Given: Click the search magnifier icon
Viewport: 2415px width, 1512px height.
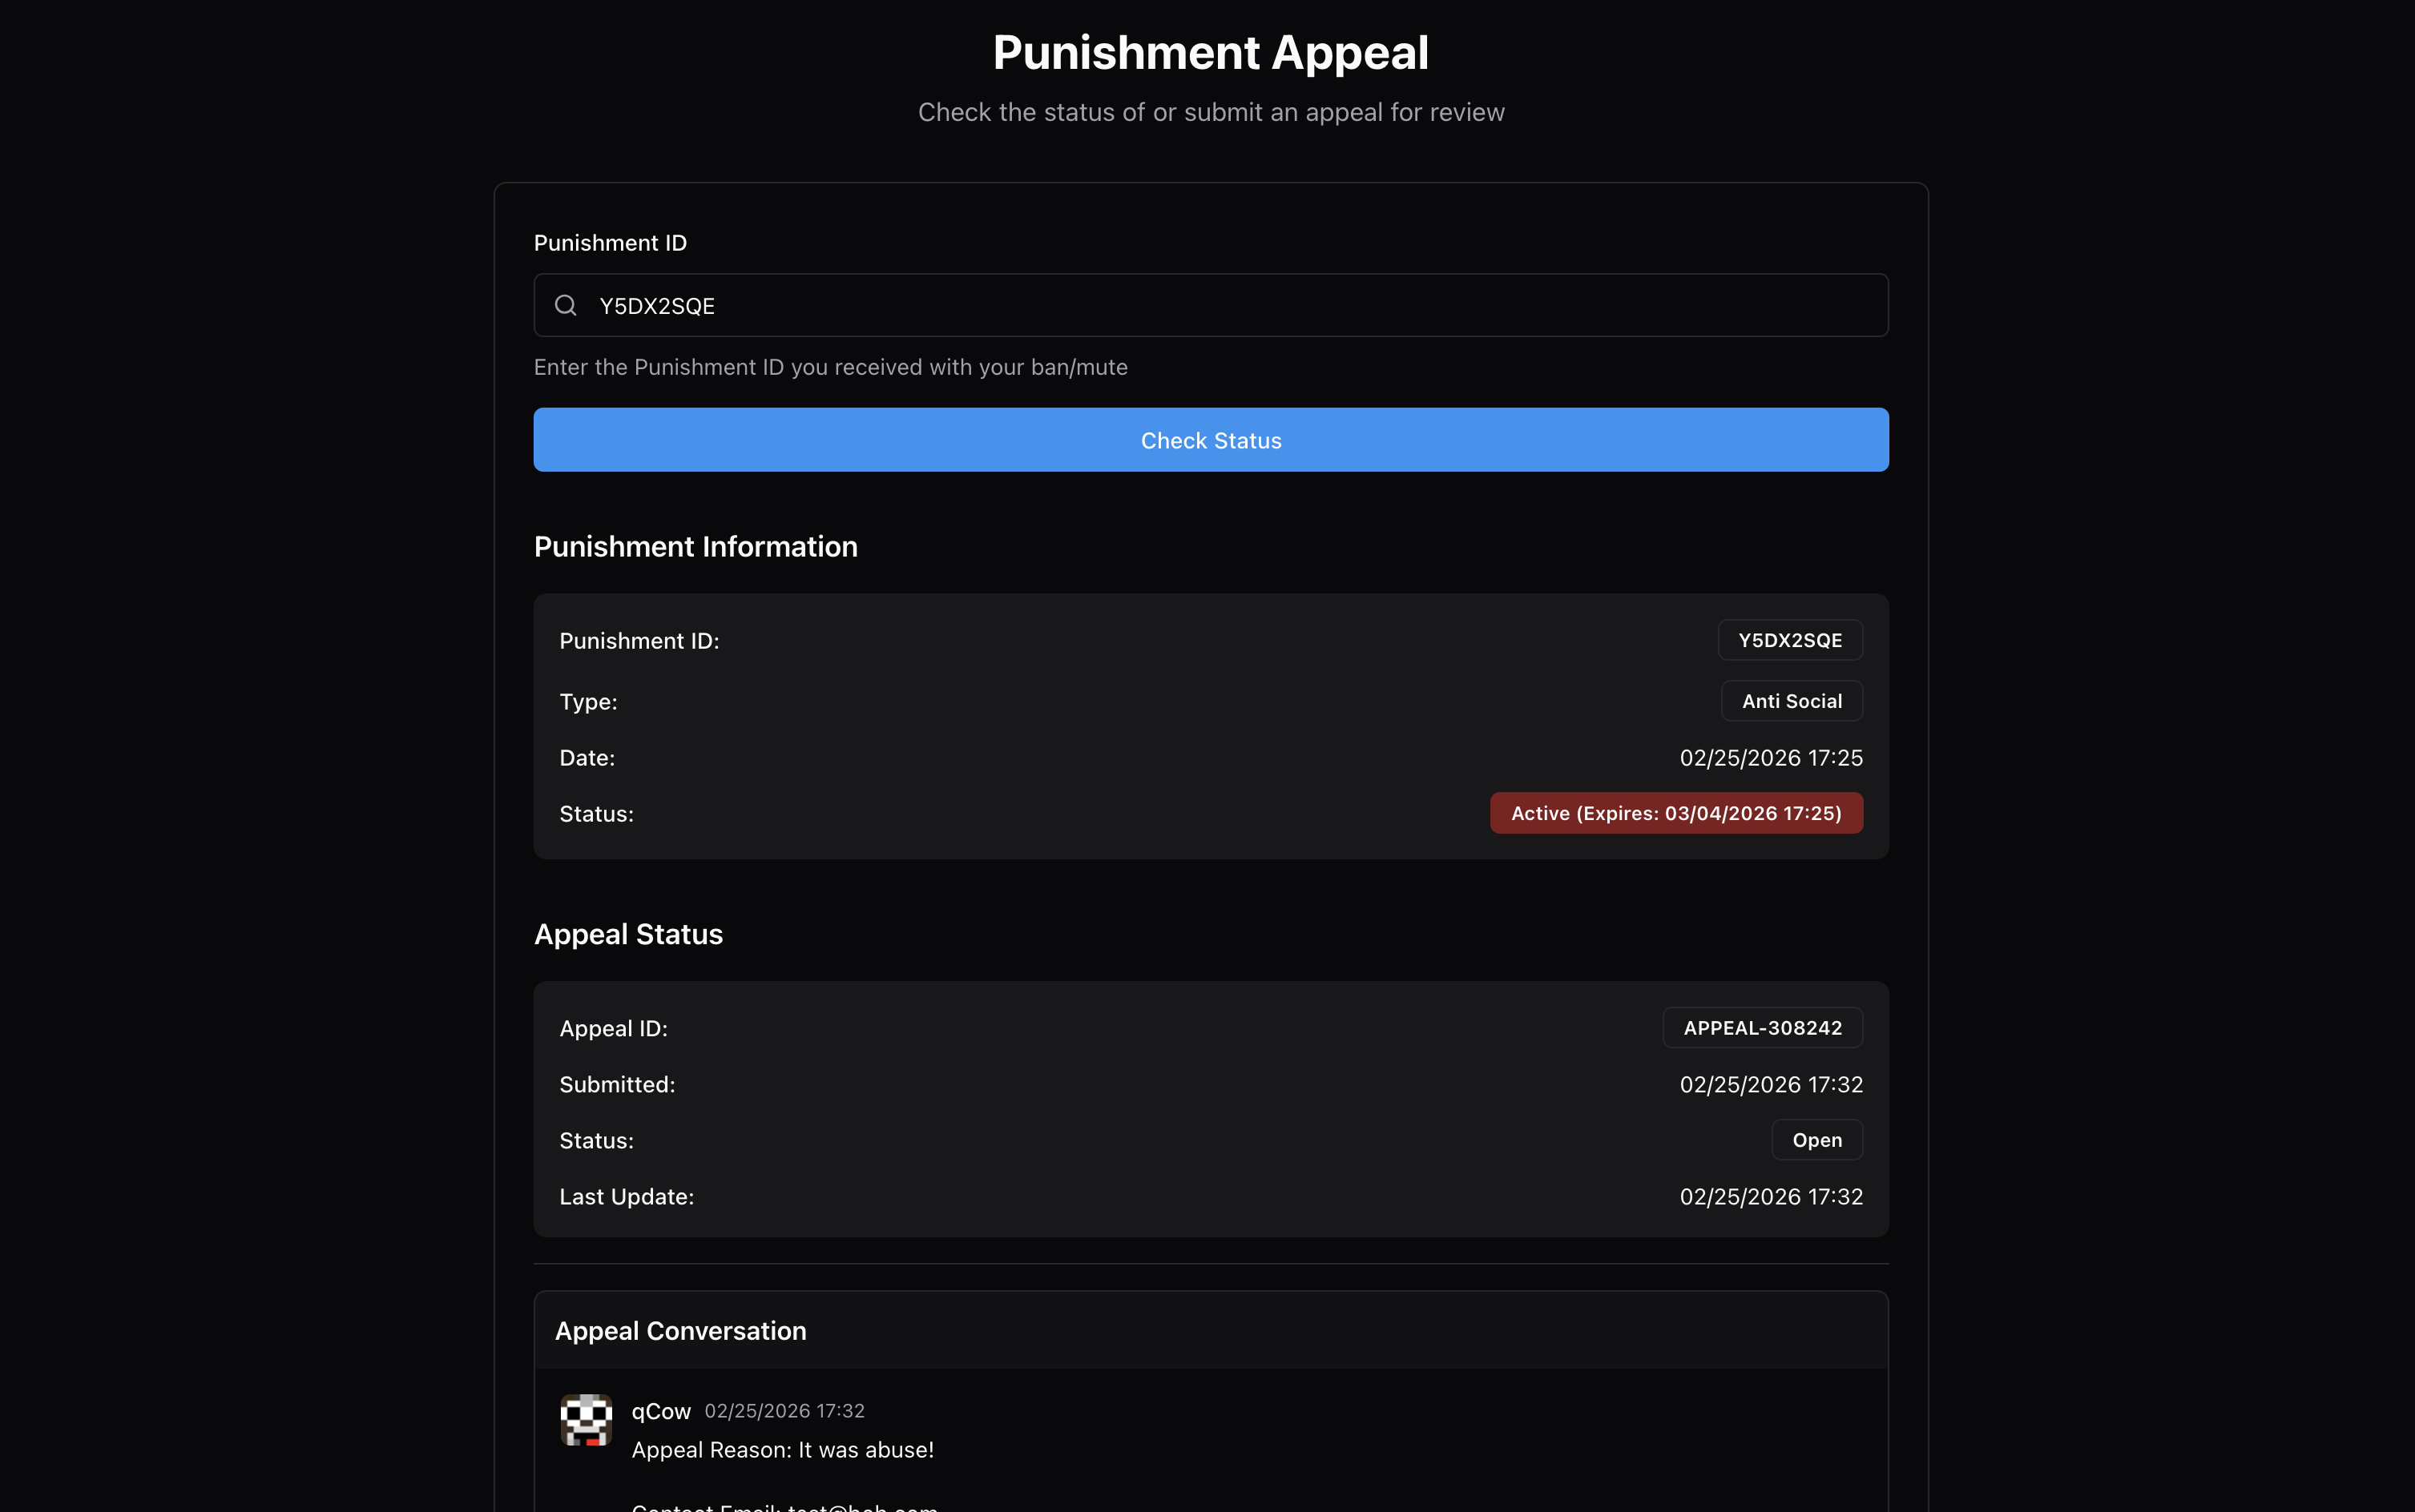Looking at the screenshot, I should pyautogui.click(x=565, y=305).
